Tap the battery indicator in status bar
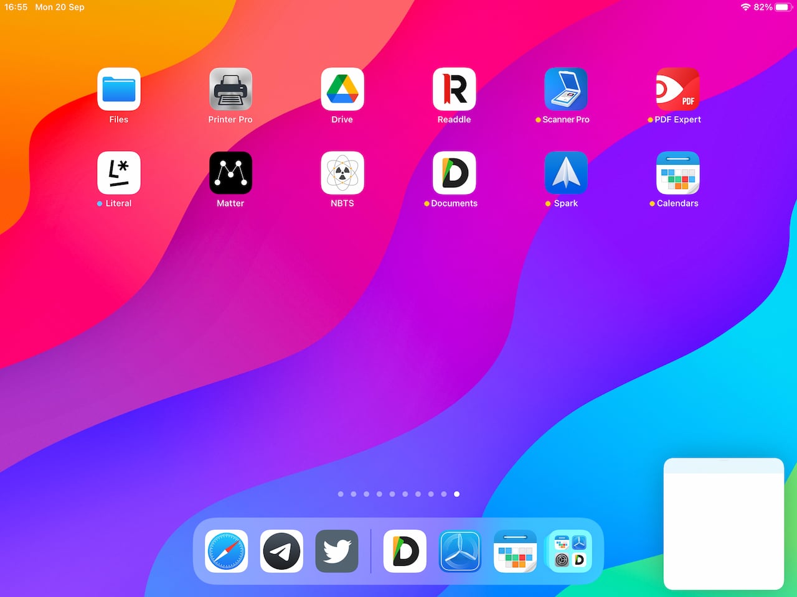This screenshot has height=597, width=797. click(783, 7)
